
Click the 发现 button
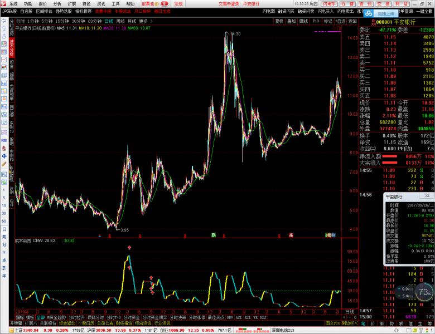(178, 3)
